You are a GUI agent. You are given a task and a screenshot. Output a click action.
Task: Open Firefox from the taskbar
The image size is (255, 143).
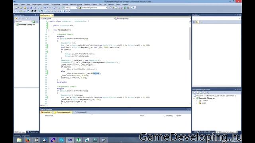pos(27,140)
